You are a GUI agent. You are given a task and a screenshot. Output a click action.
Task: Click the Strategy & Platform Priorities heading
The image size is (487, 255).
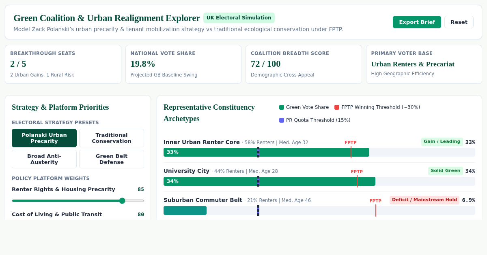coord(60,107)
